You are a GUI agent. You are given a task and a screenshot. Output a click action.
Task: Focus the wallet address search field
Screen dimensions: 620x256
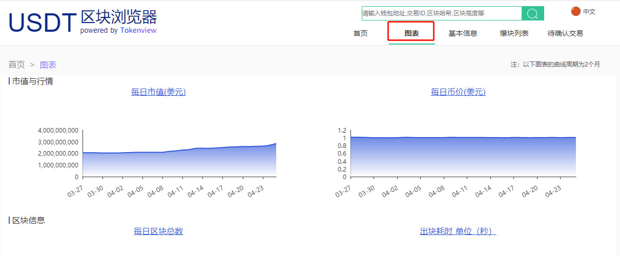point(442,13)
